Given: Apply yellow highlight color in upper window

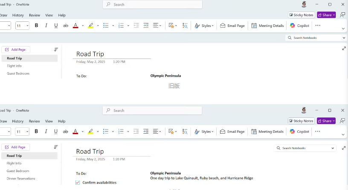Looking at the screenshot, I should 90,26.
